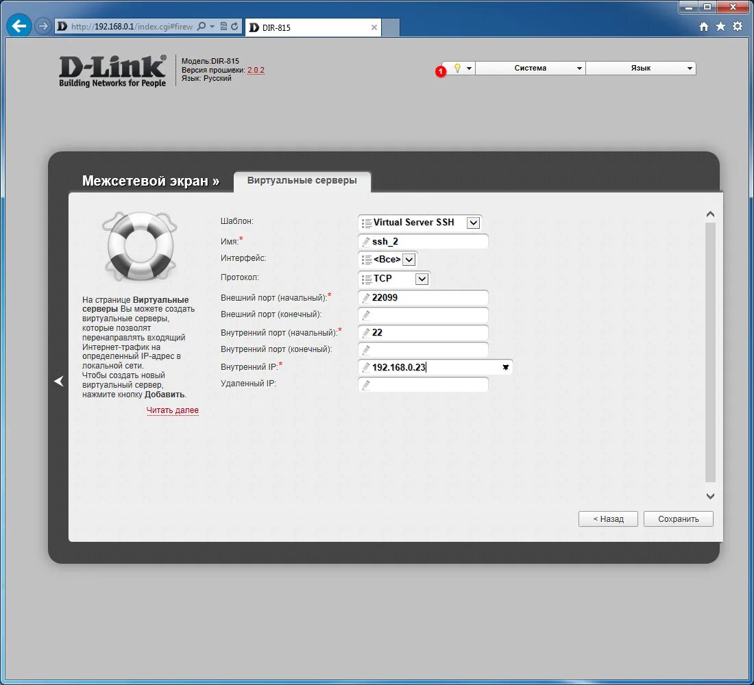Image resolution: width=754 pixels, height=685 pixels.
Task: Click the vertical scrollbar track in form panel
Action: 710,352
